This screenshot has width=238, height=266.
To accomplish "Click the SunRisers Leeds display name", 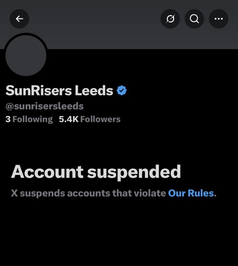I will pyautogui.click(x=59, y=91).
